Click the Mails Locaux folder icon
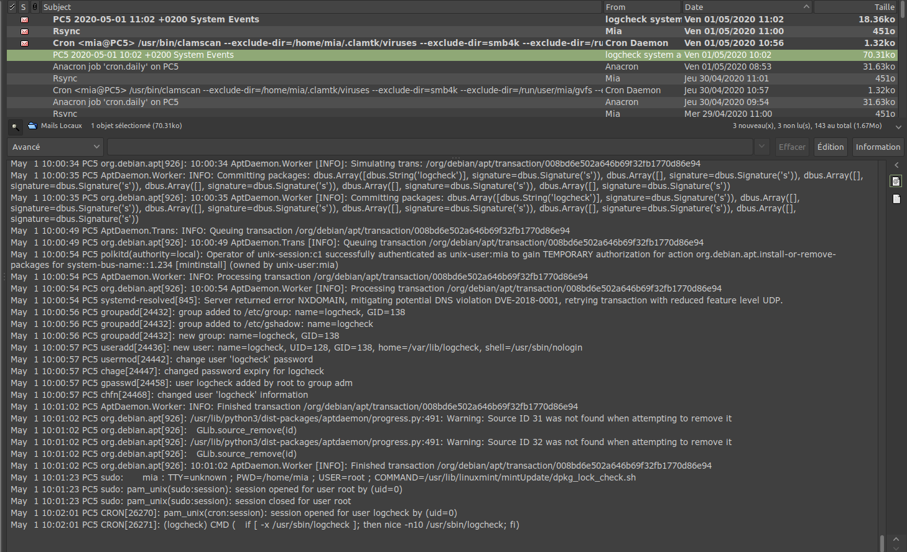 pos(32,126)
